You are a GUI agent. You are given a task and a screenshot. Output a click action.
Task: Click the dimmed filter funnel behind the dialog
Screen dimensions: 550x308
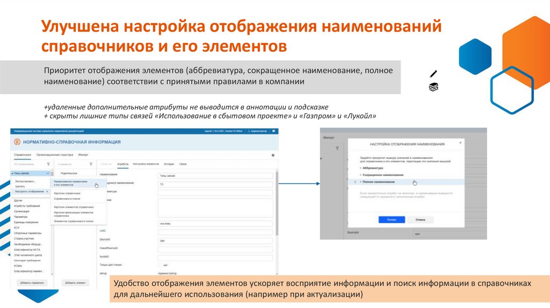pos(337,148)
